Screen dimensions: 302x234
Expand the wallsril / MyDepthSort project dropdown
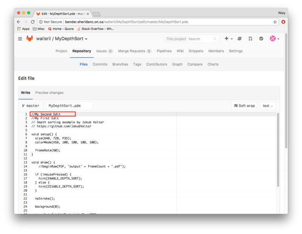(86, 39)
